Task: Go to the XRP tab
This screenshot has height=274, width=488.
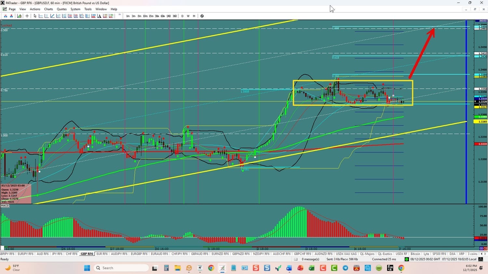Action: 462,254
